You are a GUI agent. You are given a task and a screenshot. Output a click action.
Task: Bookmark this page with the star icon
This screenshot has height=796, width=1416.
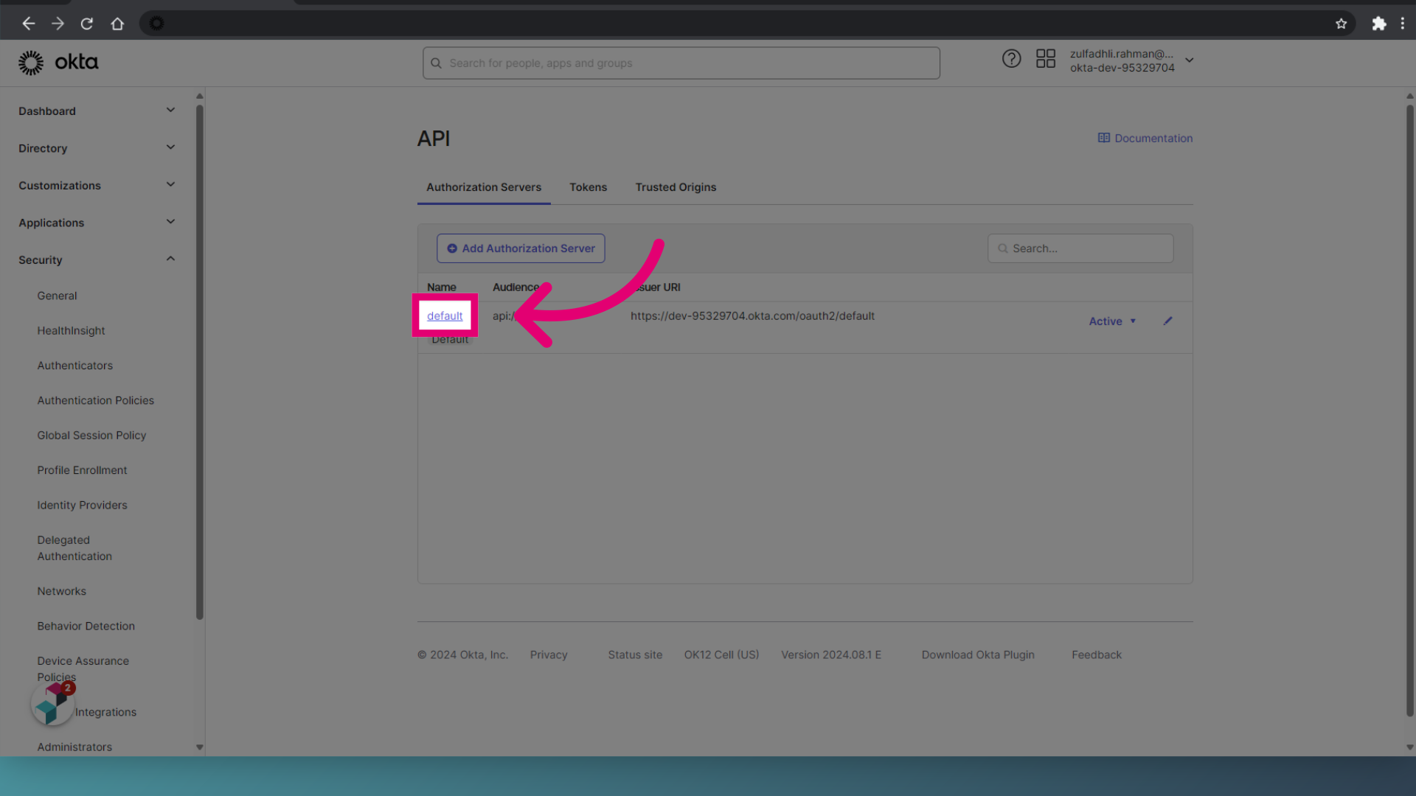click(1341, 24)
